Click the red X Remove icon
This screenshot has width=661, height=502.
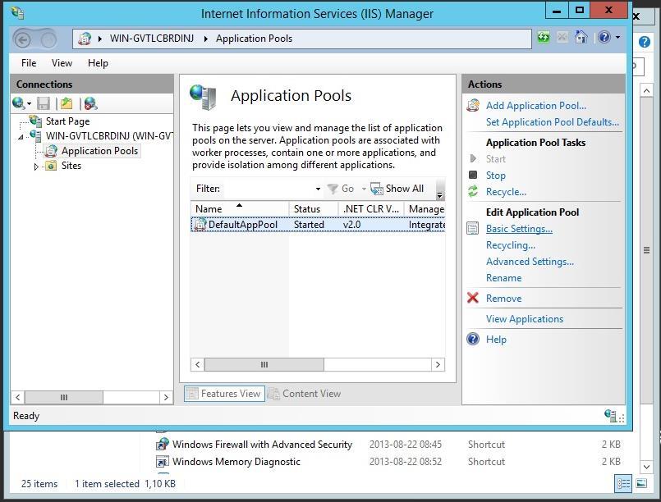point(473,299)
